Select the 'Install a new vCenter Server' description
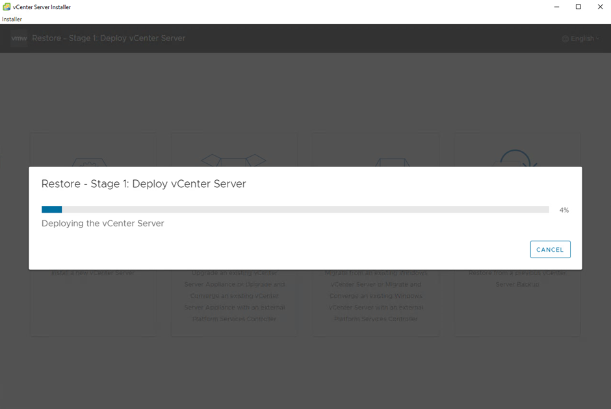 pyautogui.click(x=93, y=273)
